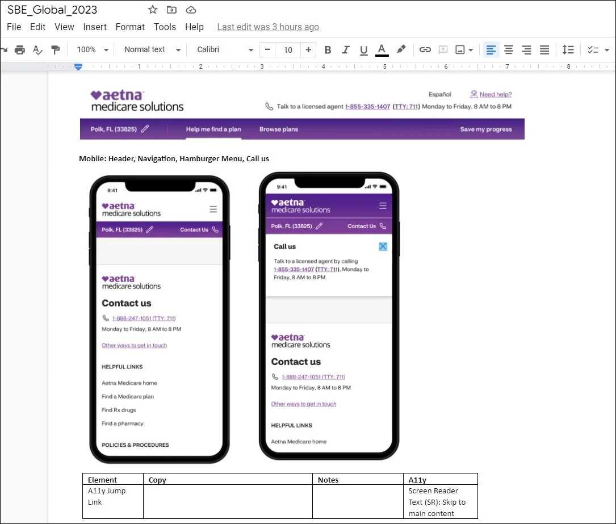Click the font size field showing 10
Image resolution: width=616 pixels, height=524 pixels.
pos(288,50)
